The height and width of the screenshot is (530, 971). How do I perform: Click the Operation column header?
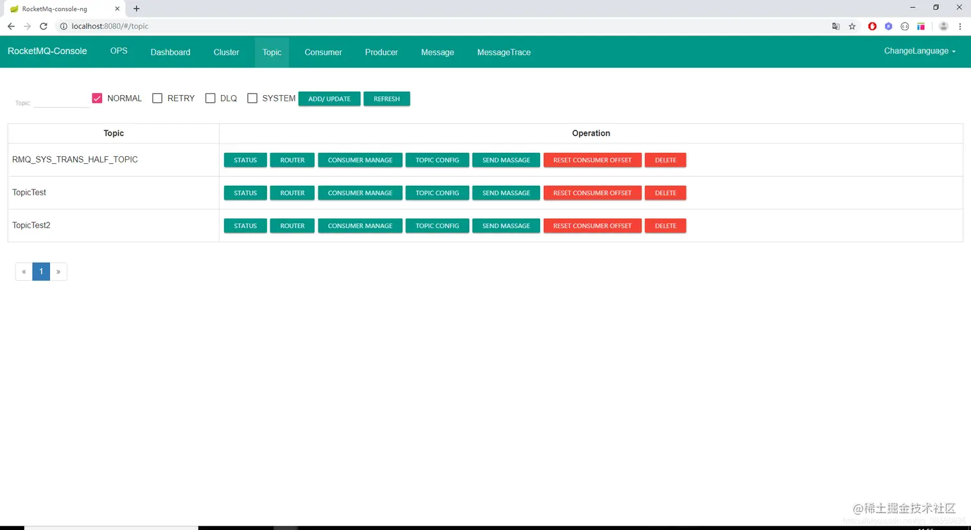point(591,133)
